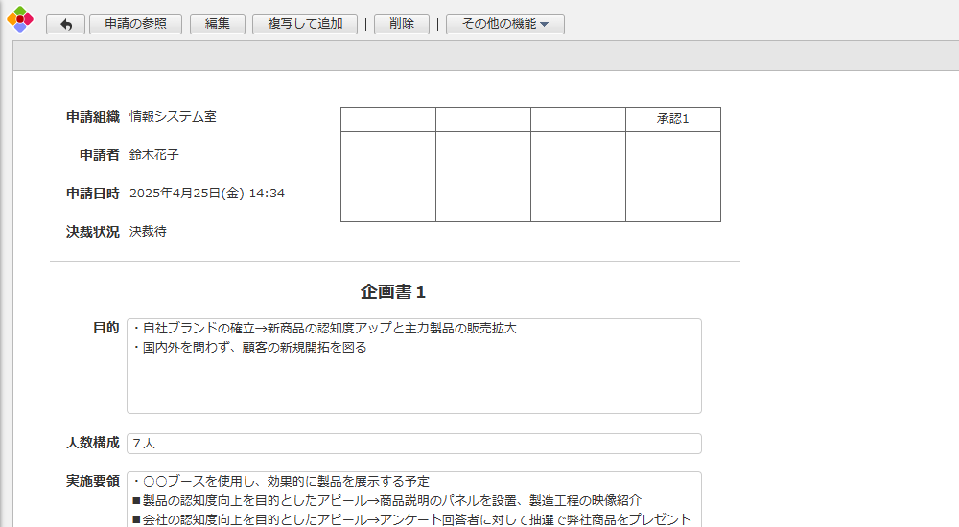The image size is (959, 527).
Task: Click the 申請組織 label
Action: [93, 117]
